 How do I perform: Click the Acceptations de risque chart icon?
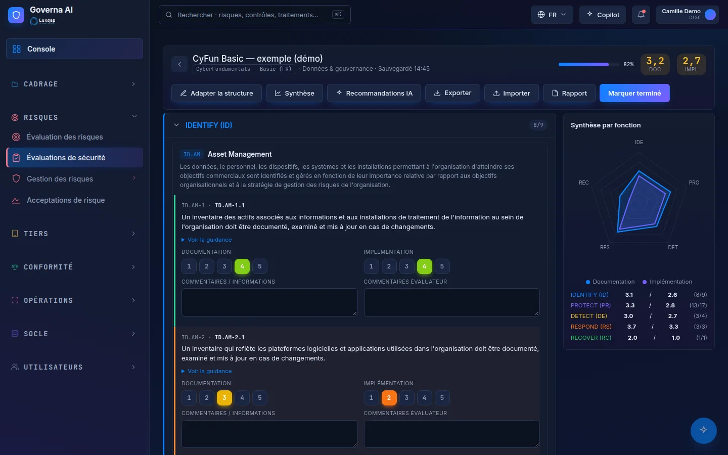[x=16, y=200]
